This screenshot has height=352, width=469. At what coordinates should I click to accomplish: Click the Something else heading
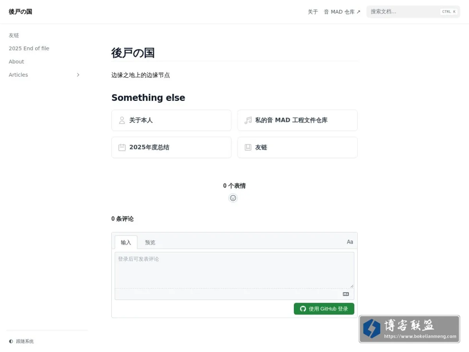tap(148, 98)
